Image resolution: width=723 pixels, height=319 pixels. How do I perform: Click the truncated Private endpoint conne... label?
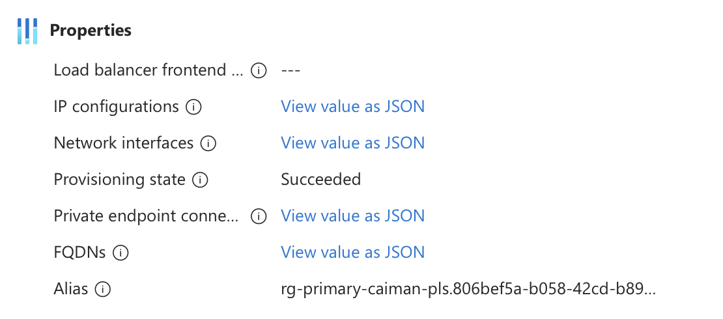coord(147,216)
